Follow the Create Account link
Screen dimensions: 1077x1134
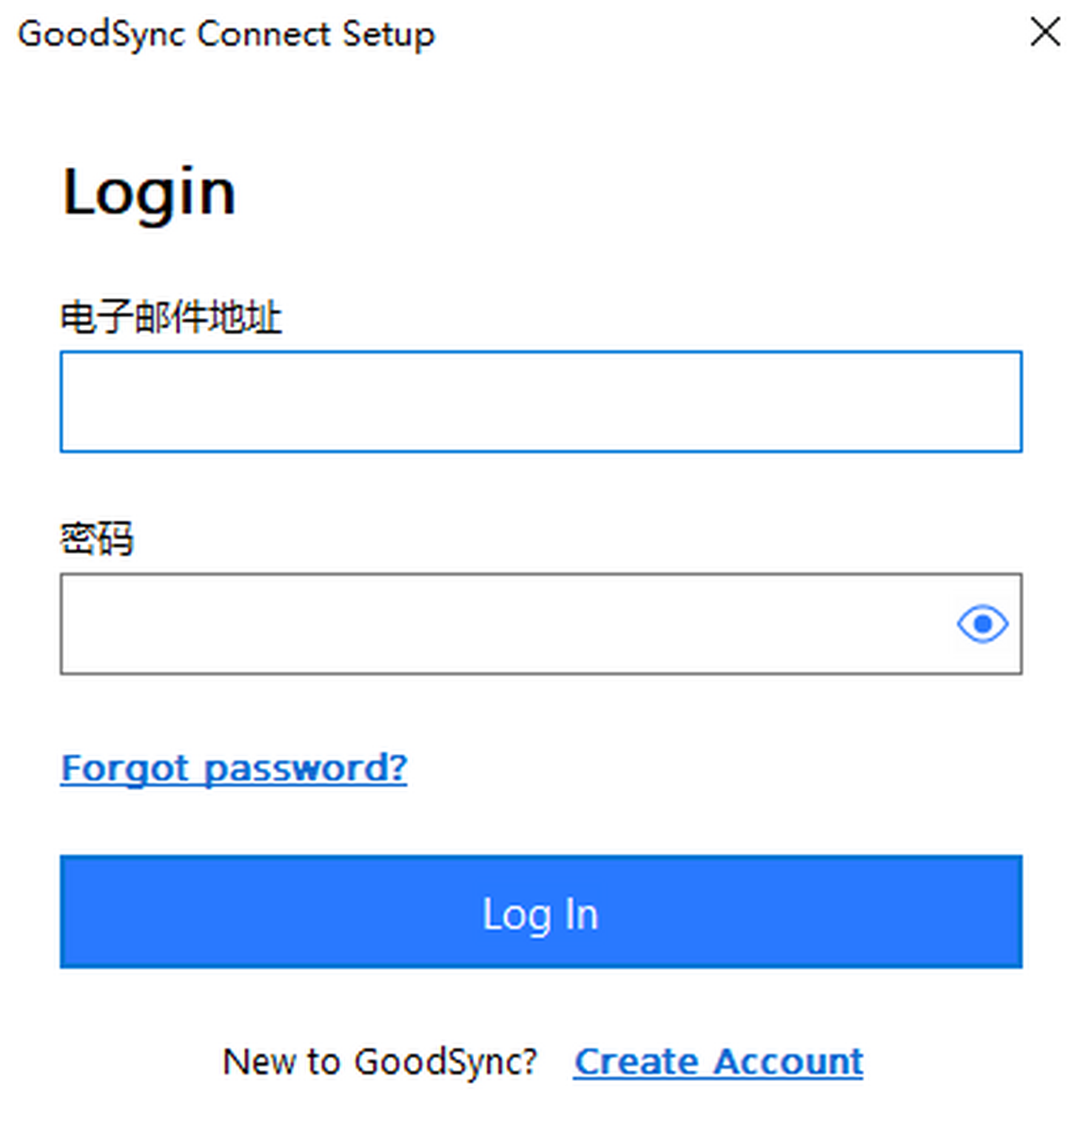click(718, 1061)
